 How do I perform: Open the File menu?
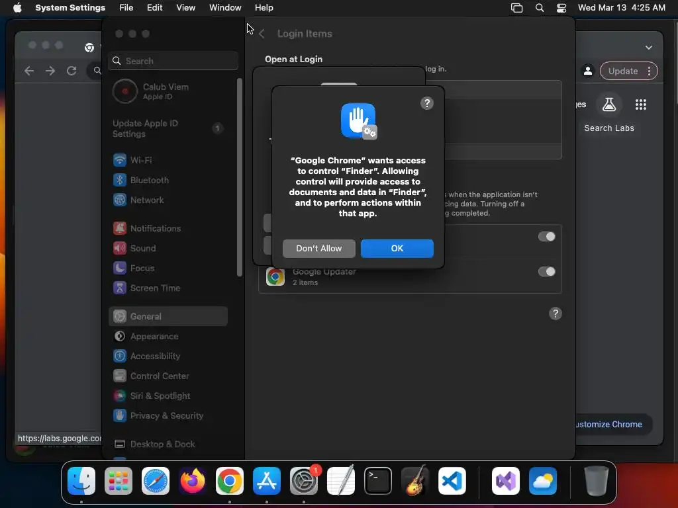[126, 8]
